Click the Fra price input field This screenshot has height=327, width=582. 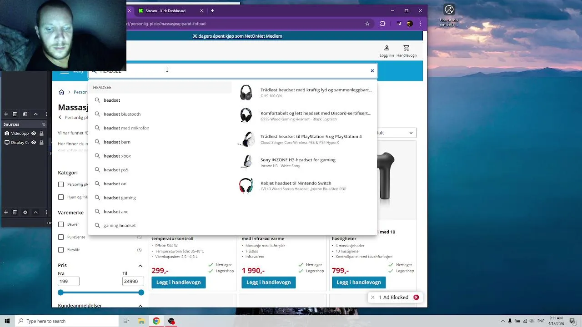pos(69,282)
